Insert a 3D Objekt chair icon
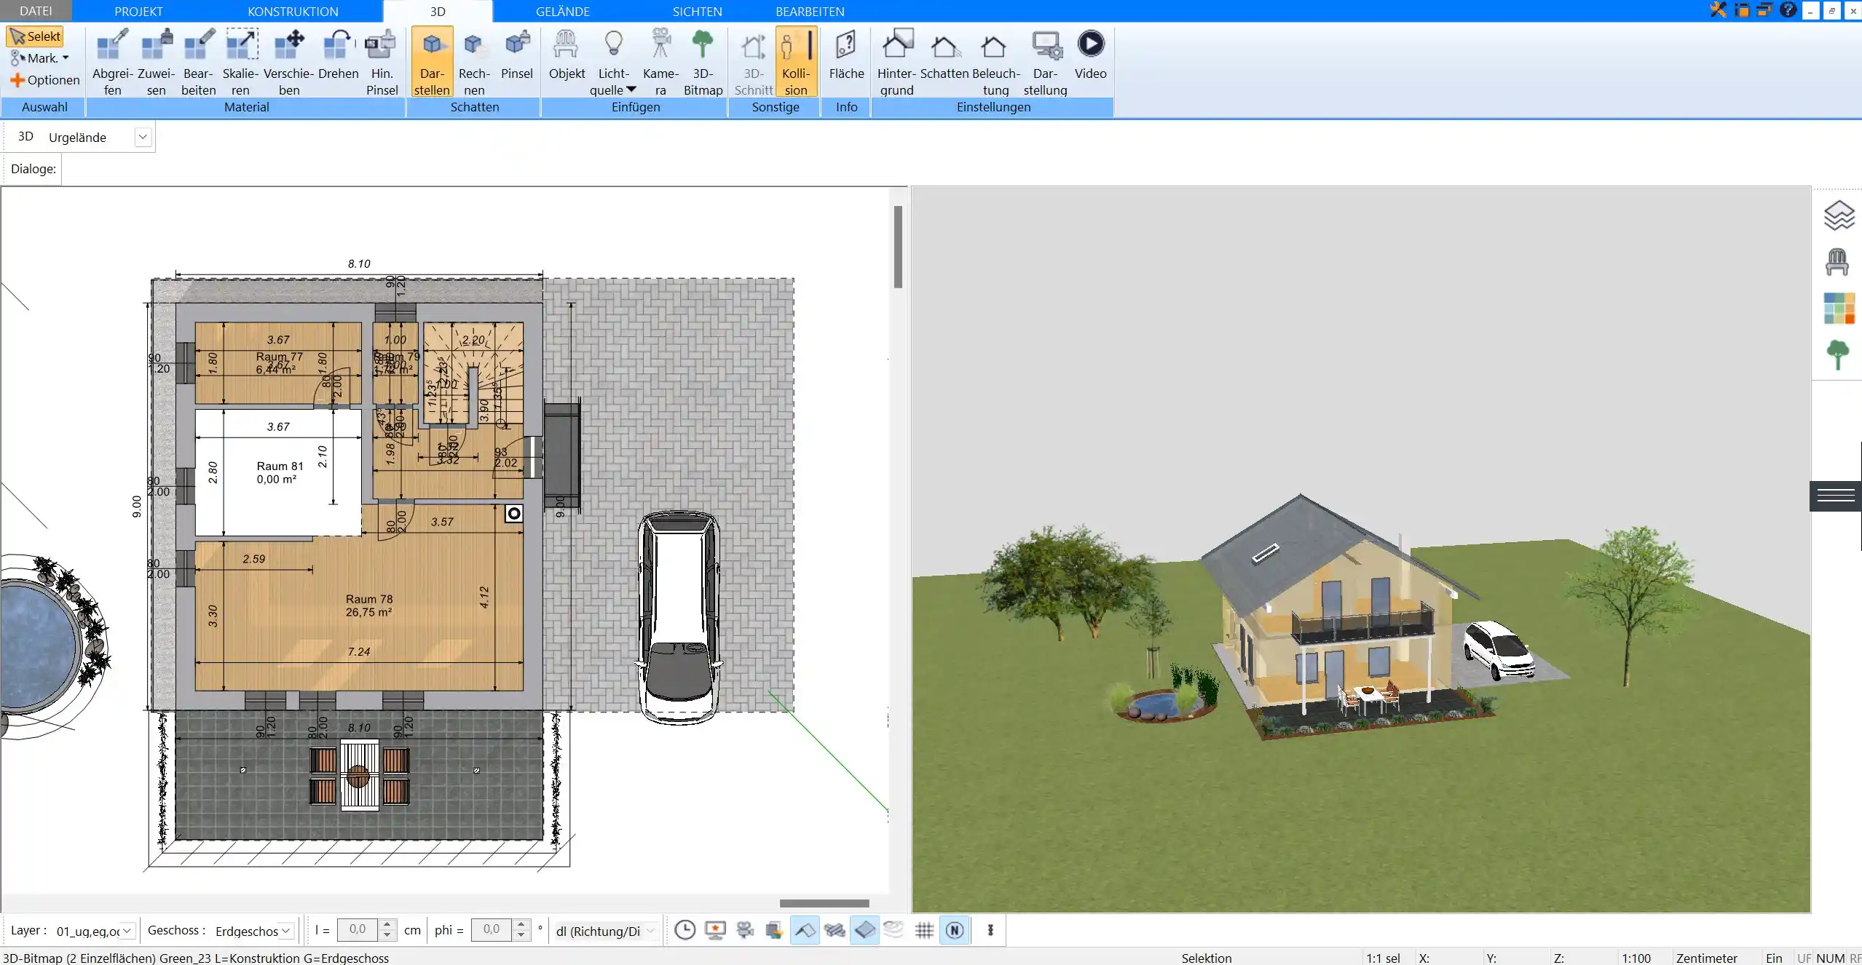1862x965 pixels. (x=567, y=55)
